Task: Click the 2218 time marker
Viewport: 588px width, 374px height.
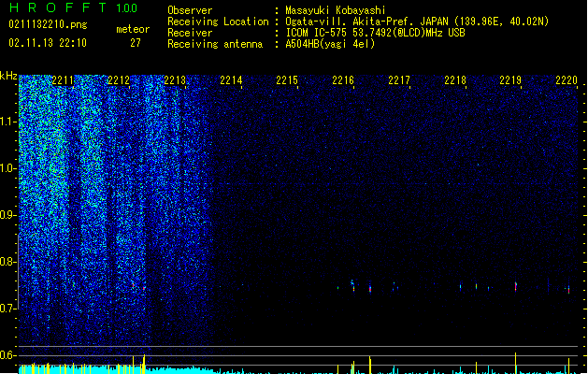Action: (455, 80)
